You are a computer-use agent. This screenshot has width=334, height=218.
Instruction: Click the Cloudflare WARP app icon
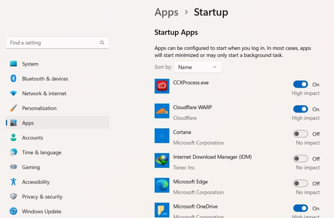pyautogui.click(x=162, y=111)
